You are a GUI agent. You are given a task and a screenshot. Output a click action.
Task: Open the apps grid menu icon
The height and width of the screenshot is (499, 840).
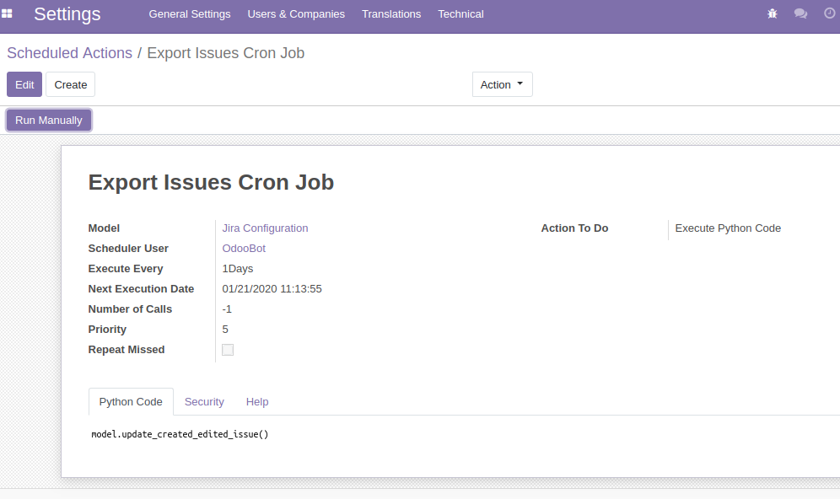7,13
